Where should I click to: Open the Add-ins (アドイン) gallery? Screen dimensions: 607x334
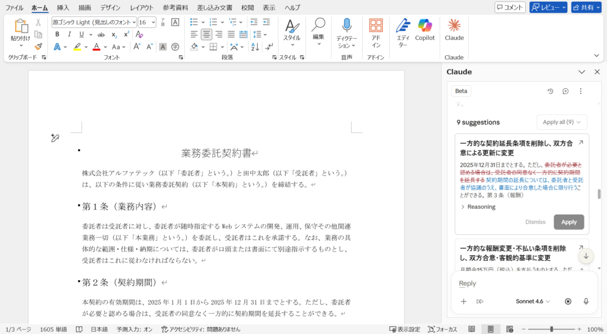[x=376, y=31]
